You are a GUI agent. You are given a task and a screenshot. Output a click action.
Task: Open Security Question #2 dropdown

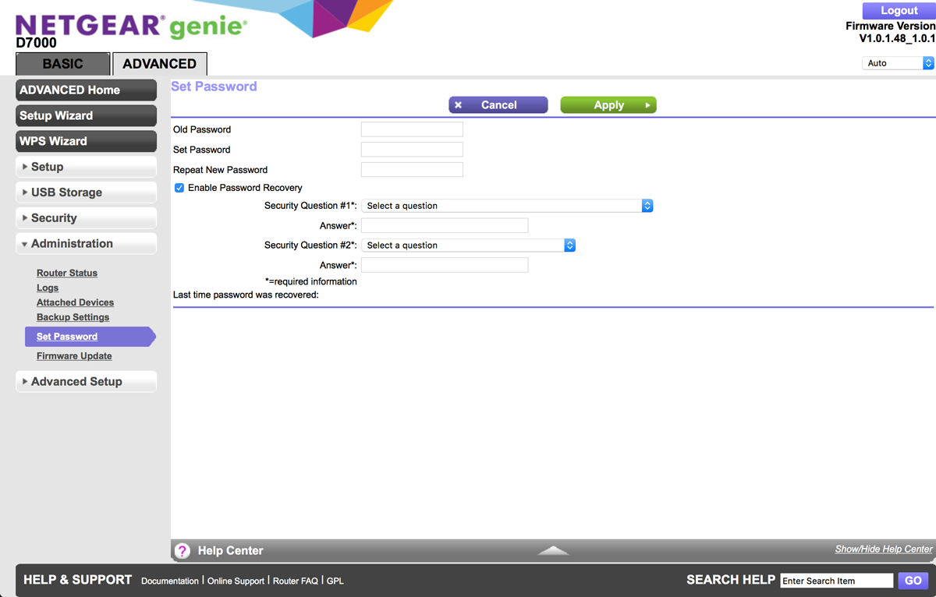[468, 246]
